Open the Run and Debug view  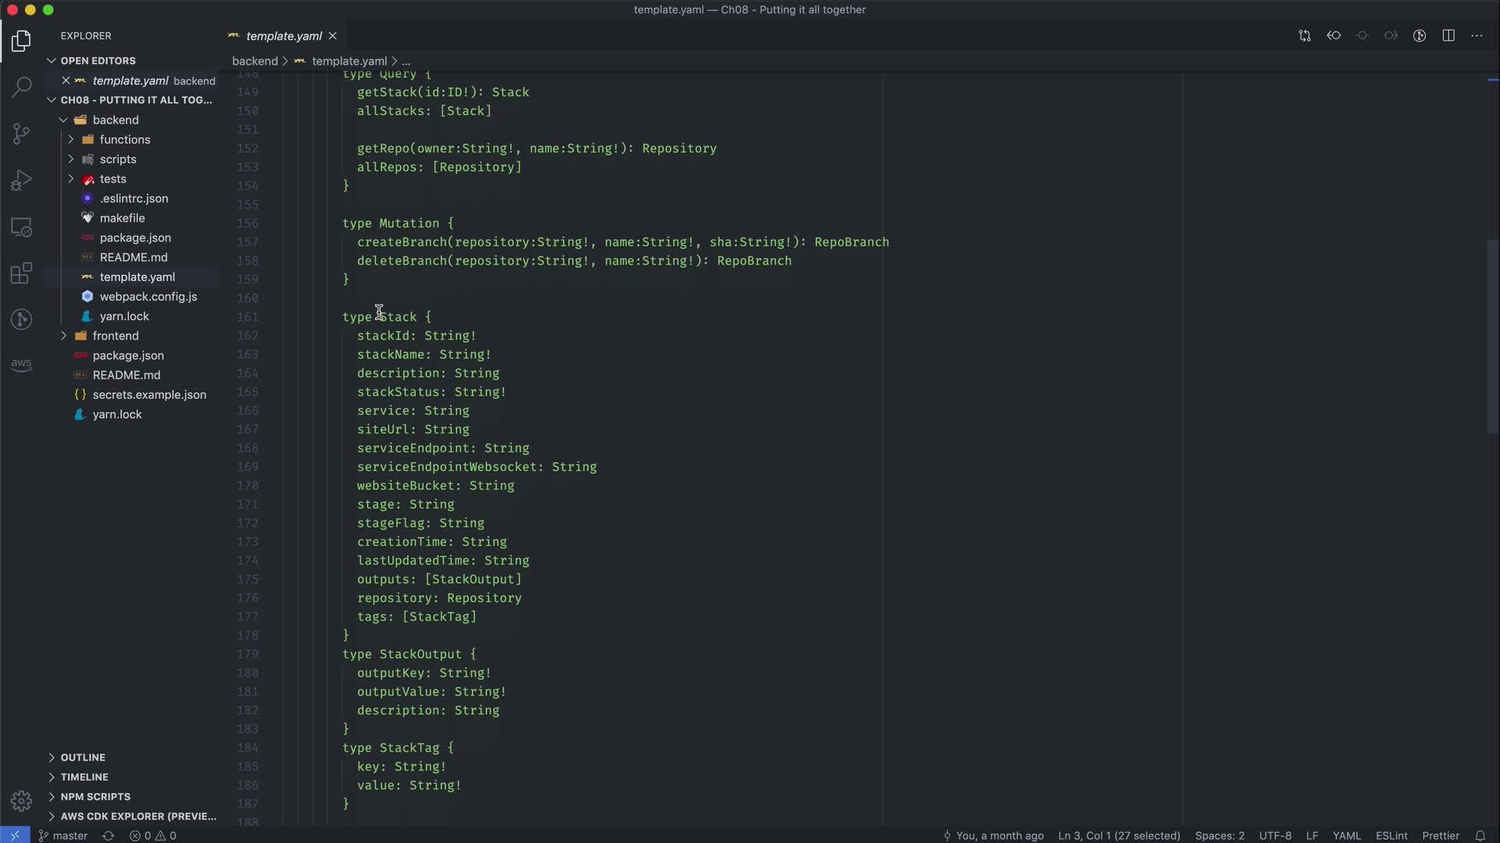21,180
